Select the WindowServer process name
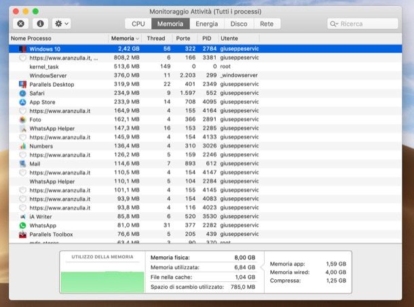The height and width of the screenshot is (307, 414). click(48, 75)
